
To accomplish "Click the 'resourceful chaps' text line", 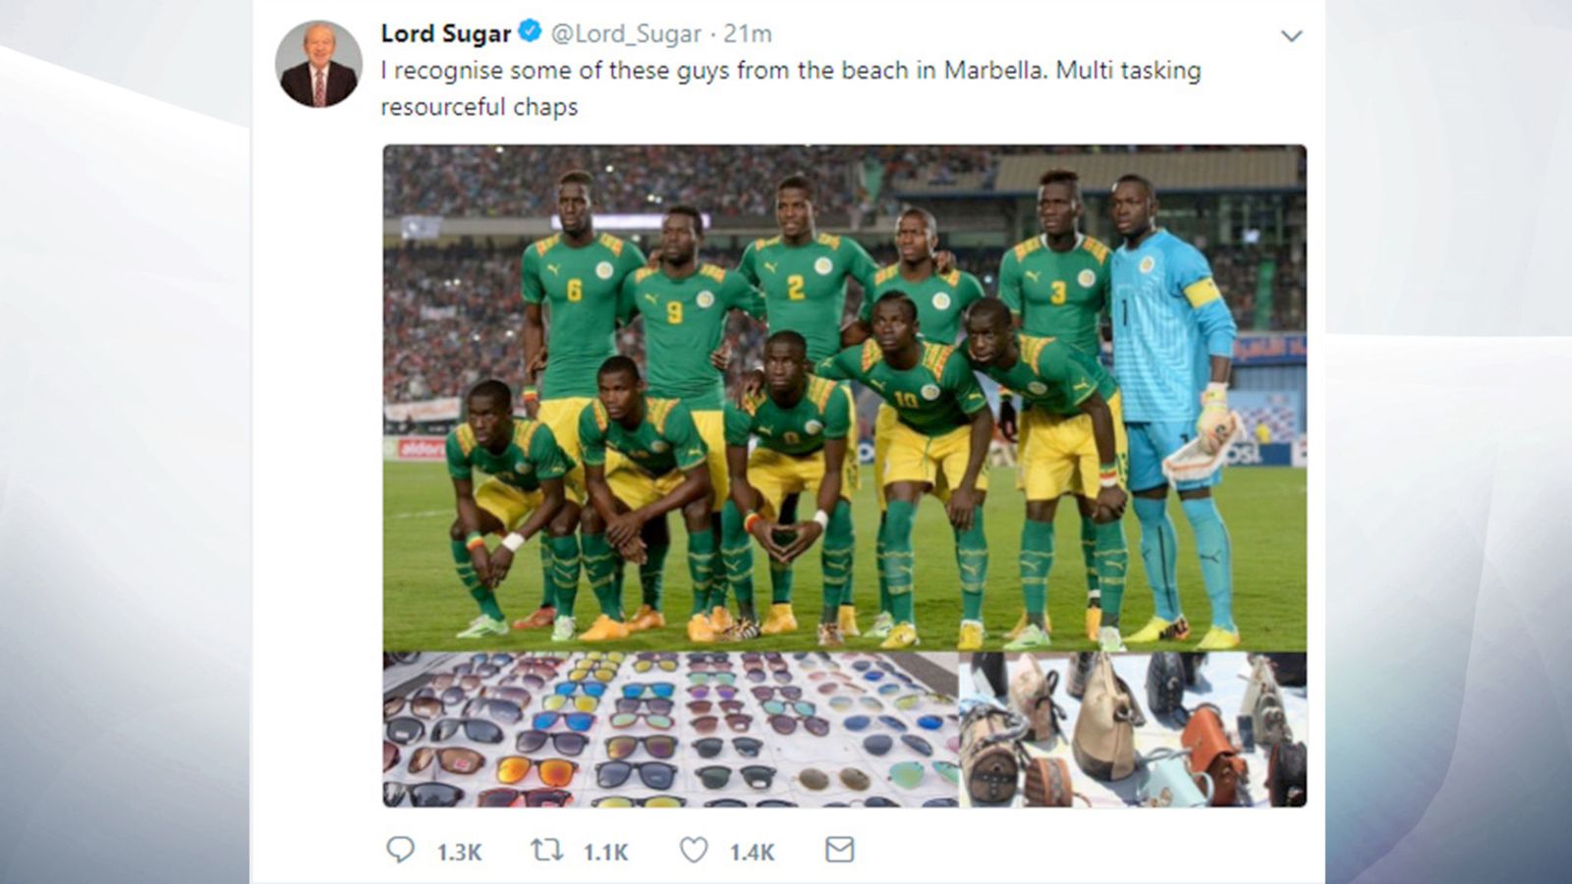I will (x=478, y=106).
